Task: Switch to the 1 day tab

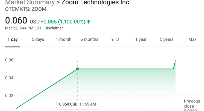Action: pos(12,39)
